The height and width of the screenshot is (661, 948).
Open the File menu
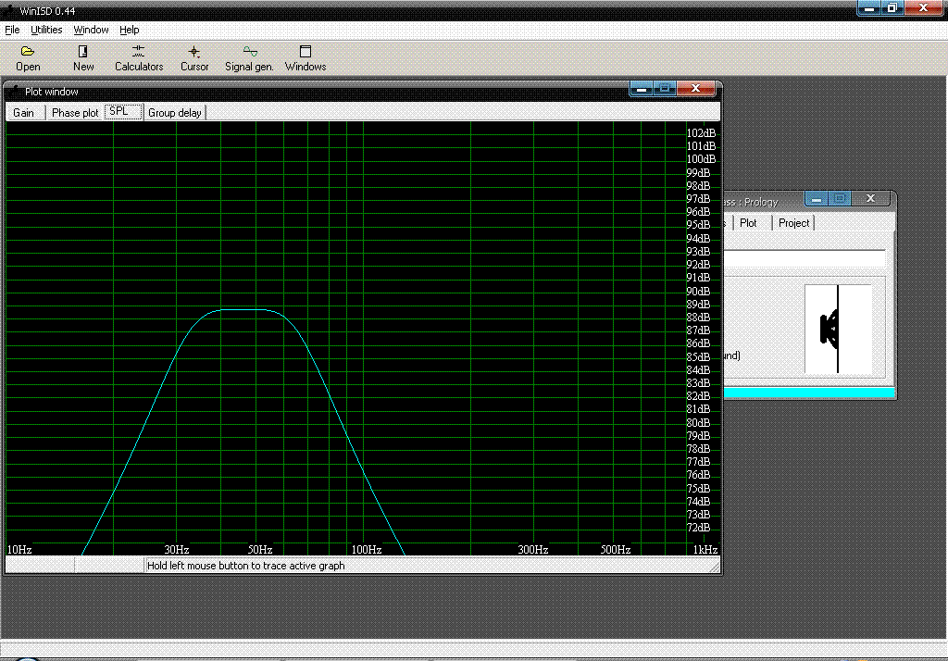12,30
